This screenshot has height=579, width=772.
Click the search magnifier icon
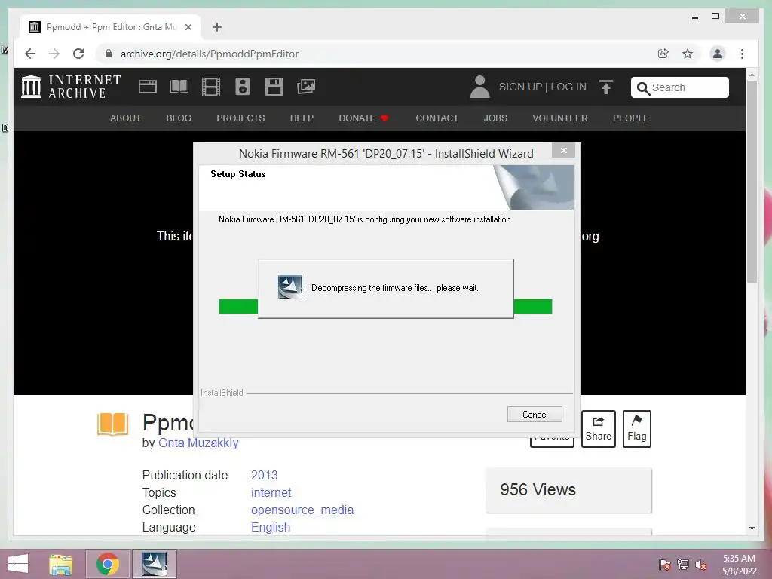643,88
